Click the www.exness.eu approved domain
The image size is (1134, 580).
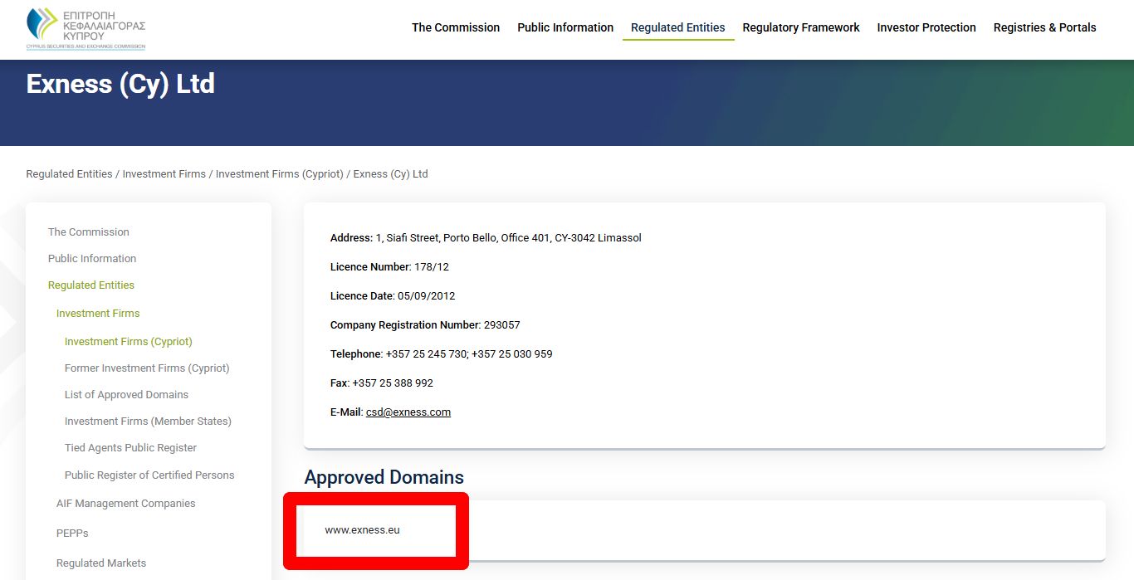[362, 529]
